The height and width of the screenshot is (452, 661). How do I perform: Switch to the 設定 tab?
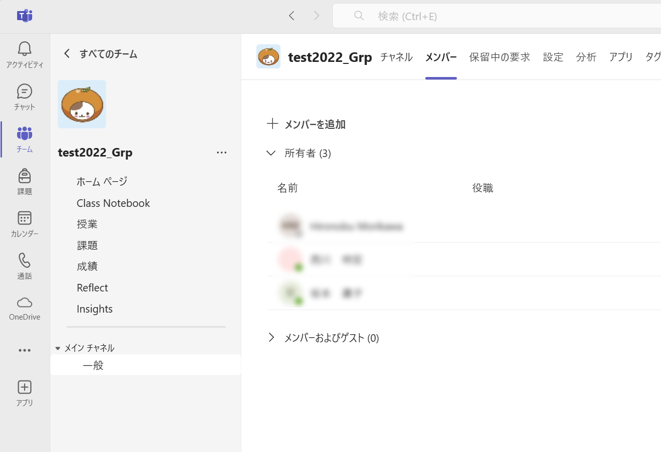(x=553, y=57)
